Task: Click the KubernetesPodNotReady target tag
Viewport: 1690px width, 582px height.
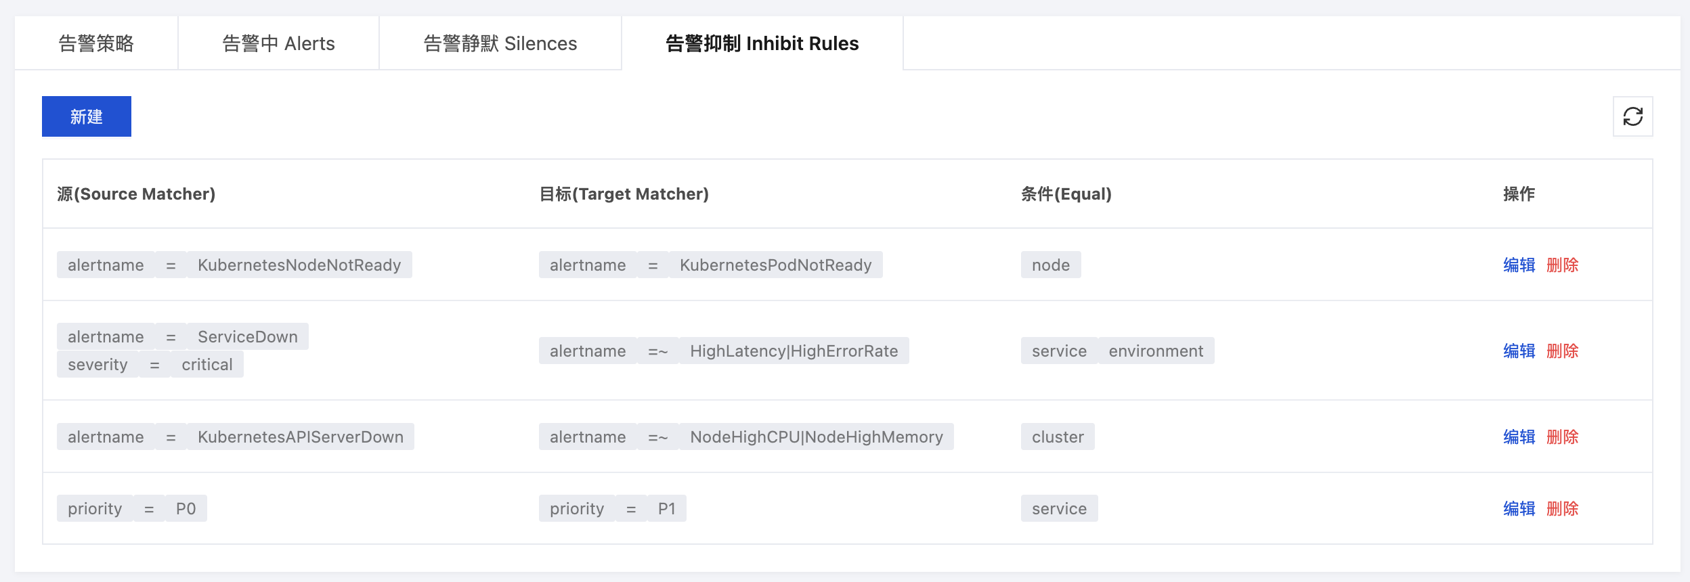Action: [775, 265]
